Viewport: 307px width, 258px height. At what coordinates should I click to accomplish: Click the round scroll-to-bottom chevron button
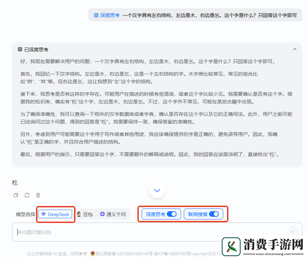tap(157, 190)
